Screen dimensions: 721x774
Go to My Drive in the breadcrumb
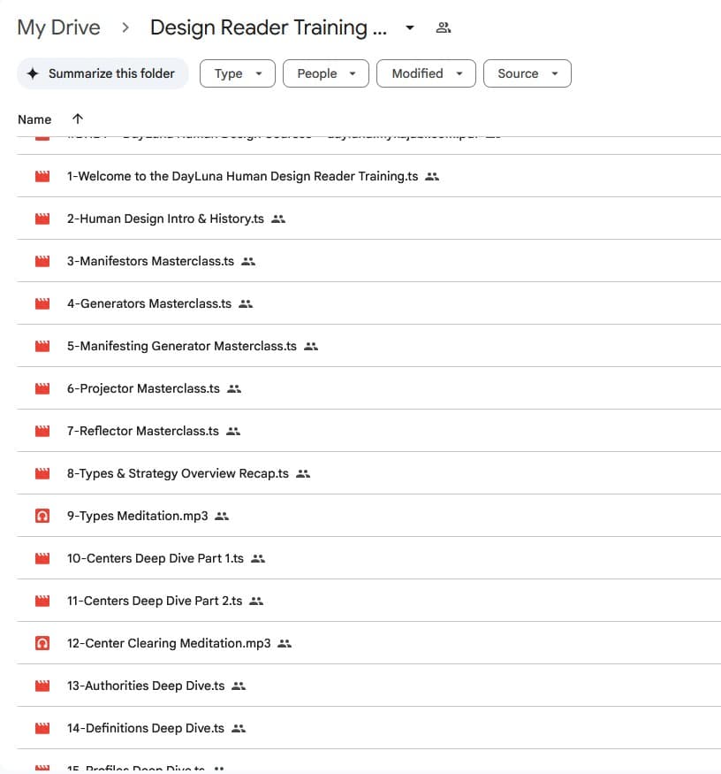tap(58, 28)
